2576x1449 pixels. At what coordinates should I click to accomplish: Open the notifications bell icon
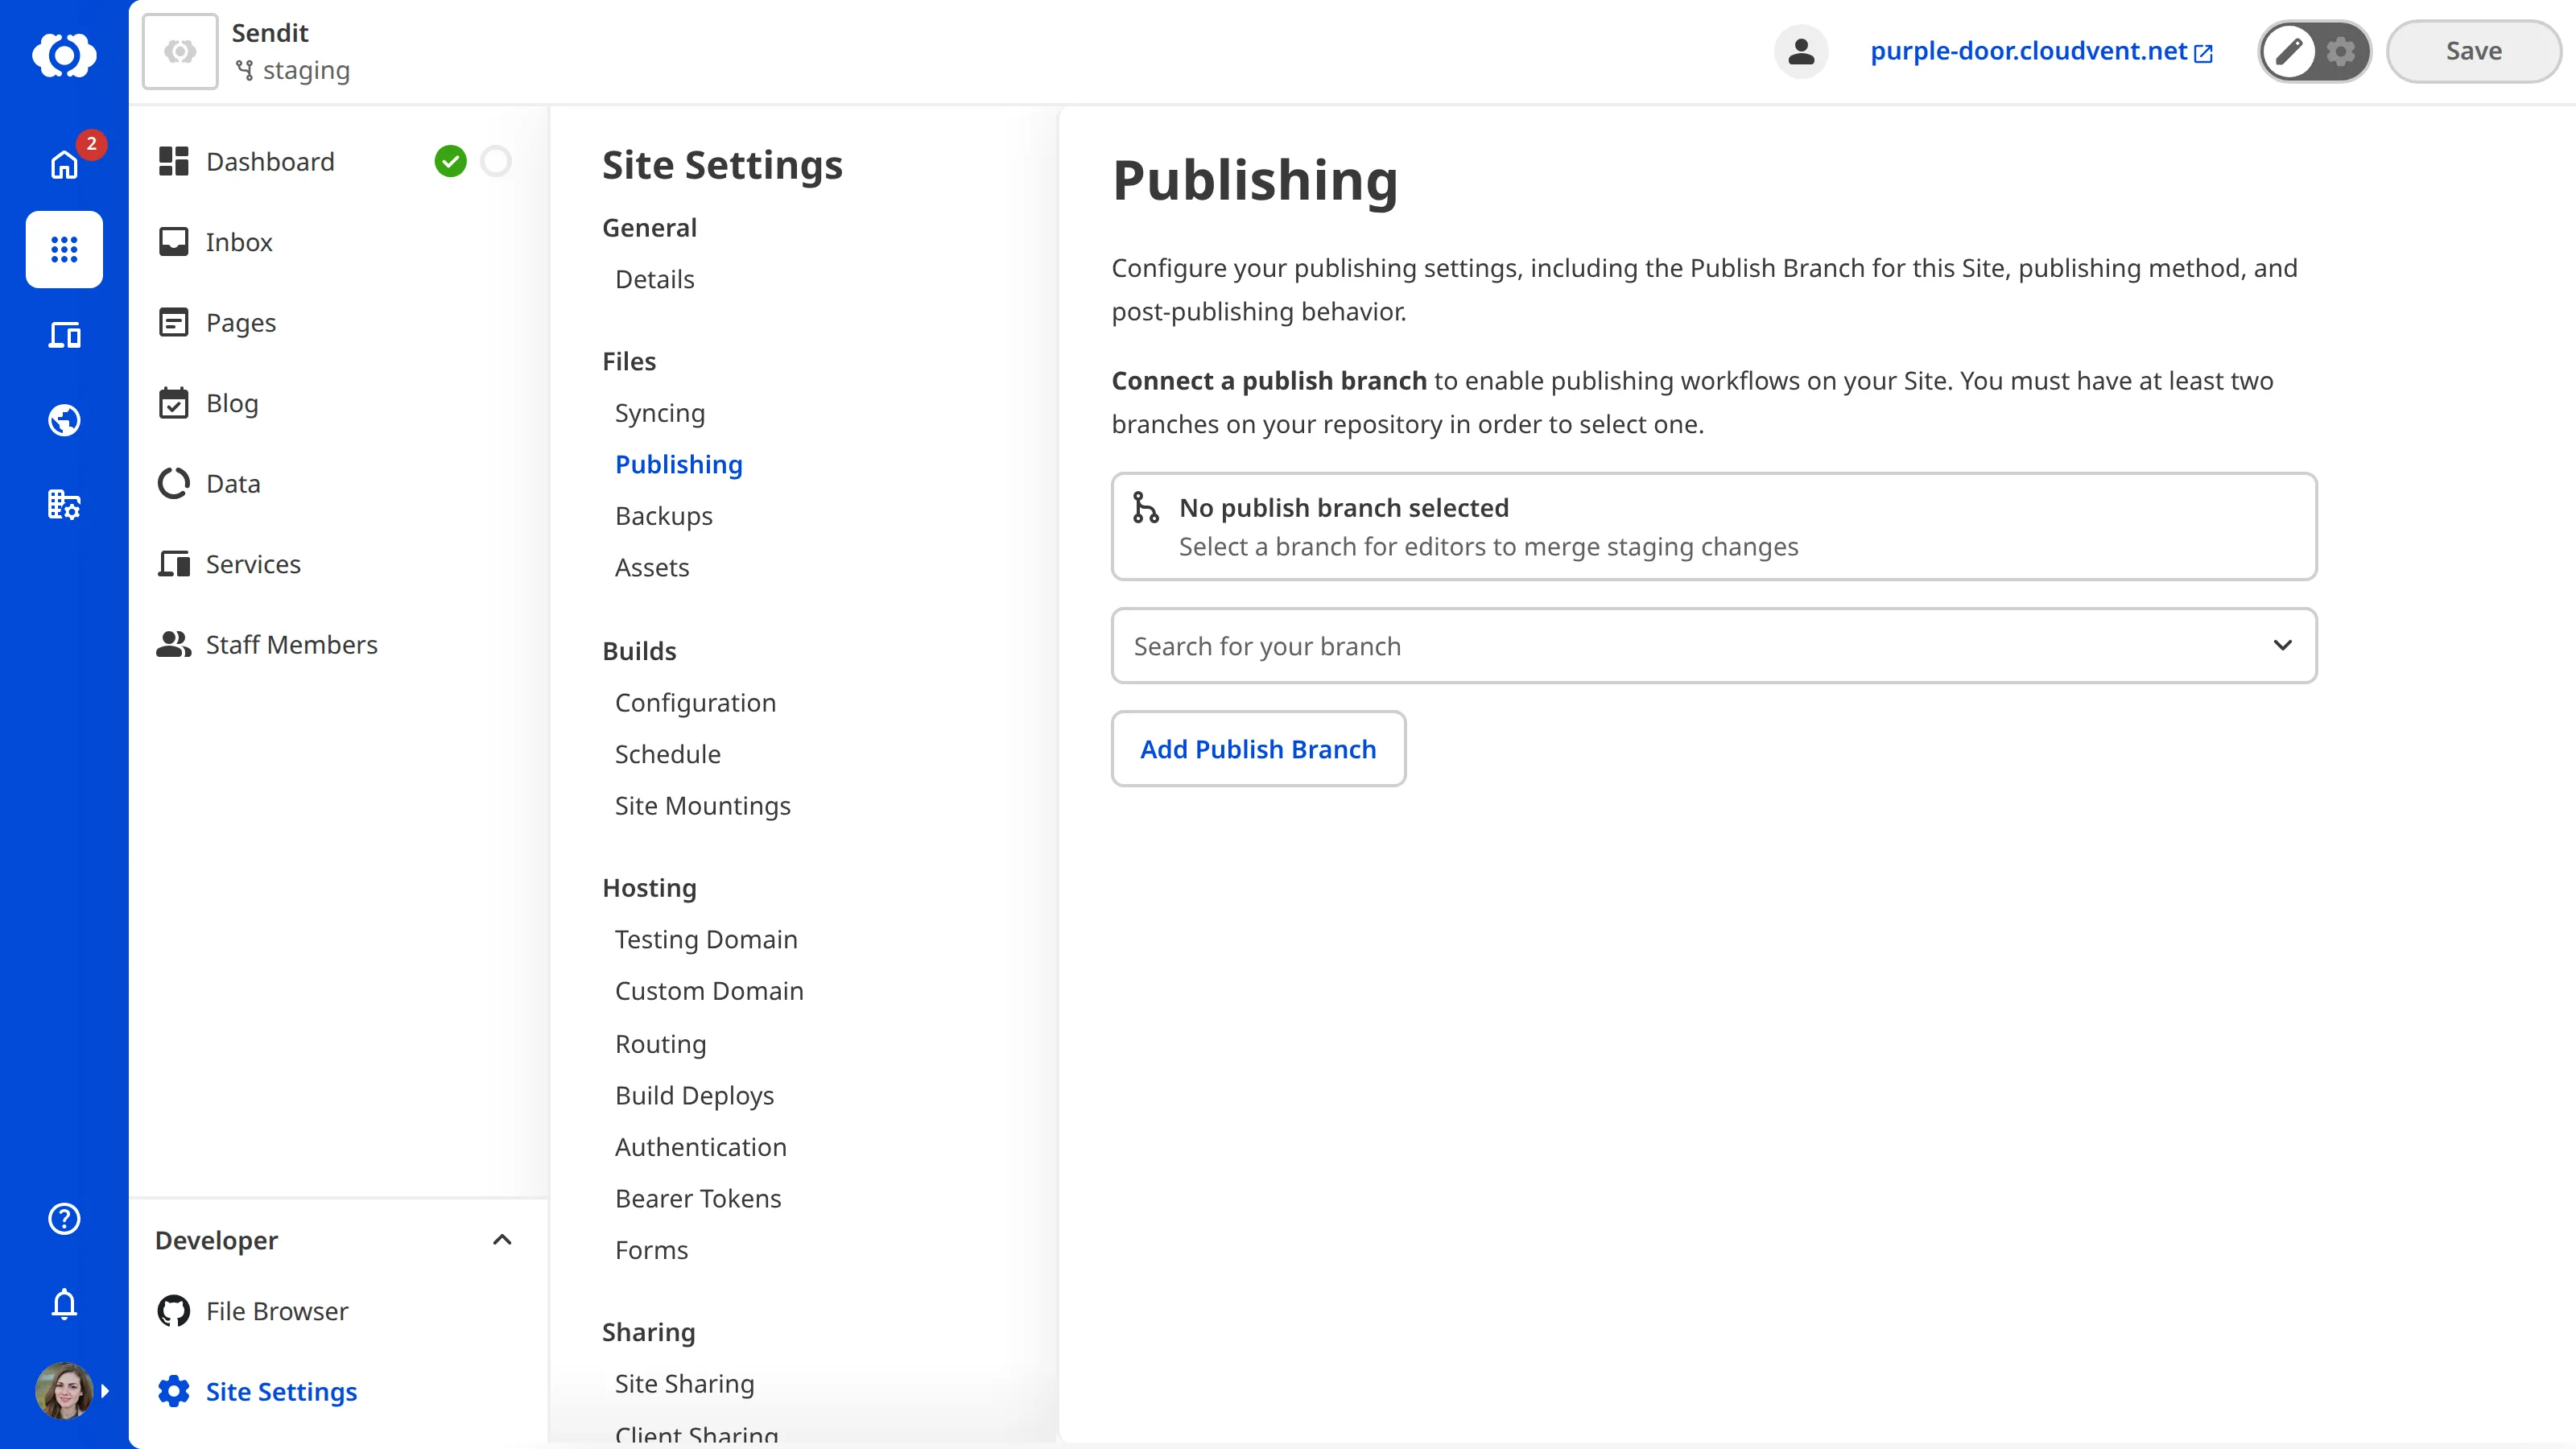coord(64,1304)
